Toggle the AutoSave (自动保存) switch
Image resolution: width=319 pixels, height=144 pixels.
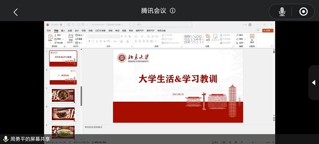[x=63, y=25]
